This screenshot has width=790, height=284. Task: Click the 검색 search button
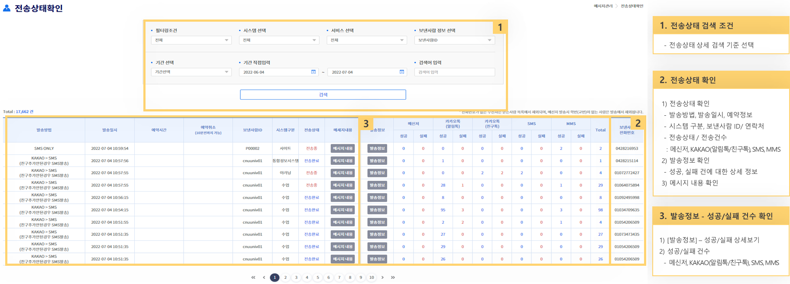coord(323,95)
